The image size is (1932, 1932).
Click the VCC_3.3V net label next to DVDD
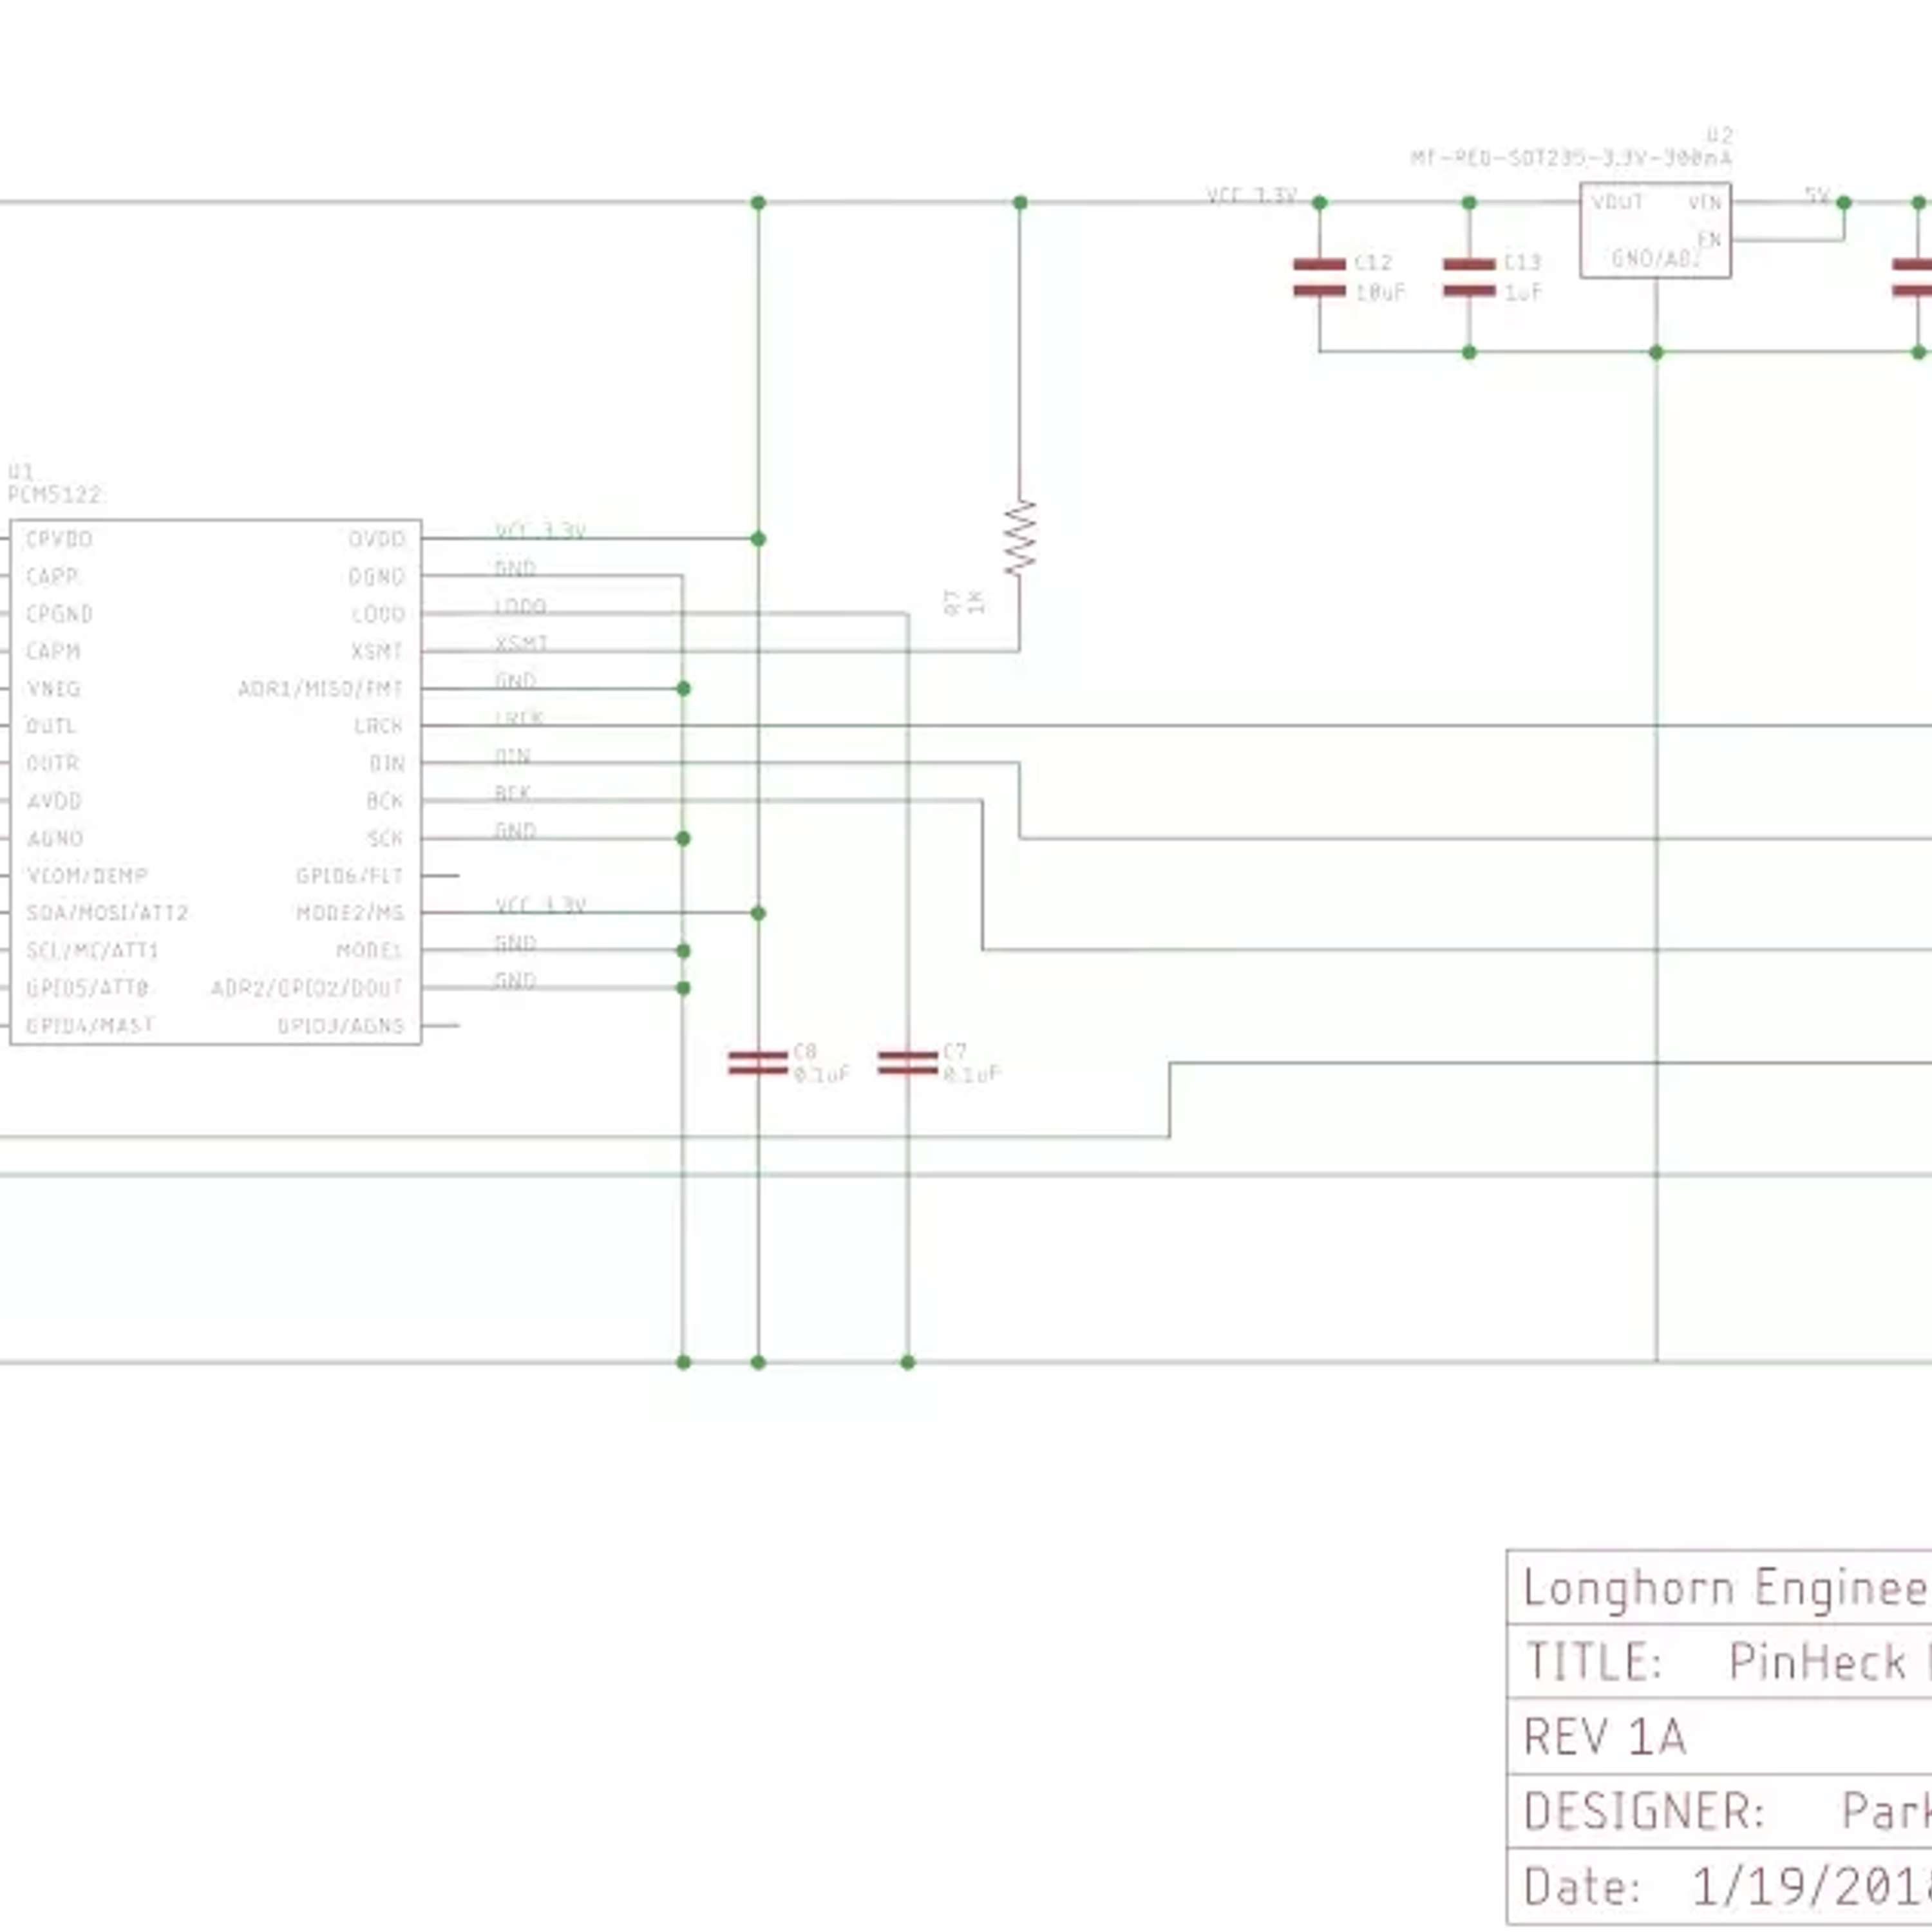541,531
